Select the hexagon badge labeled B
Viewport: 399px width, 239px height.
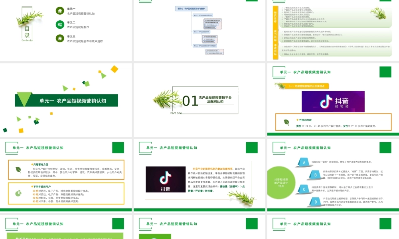click(x=315, y=175)
